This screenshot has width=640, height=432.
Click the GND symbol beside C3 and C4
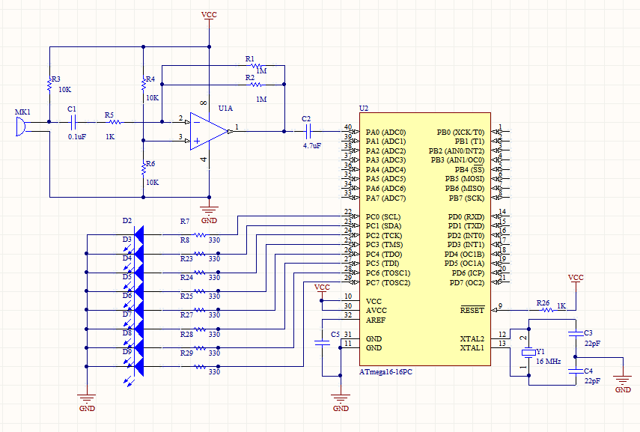pos(623,383)
